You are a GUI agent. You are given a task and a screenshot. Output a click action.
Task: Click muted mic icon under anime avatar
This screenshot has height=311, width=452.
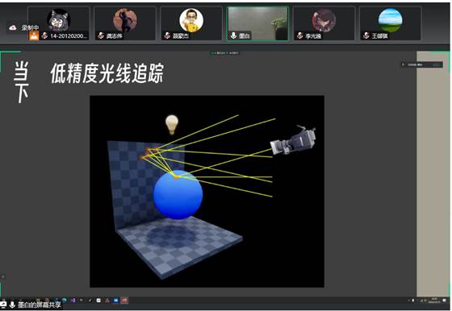pos(299,35)
